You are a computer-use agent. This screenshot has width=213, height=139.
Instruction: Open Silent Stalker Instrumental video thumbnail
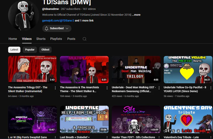pos(32,69)
